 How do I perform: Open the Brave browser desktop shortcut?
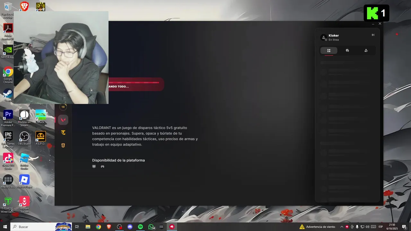point(24,6)
